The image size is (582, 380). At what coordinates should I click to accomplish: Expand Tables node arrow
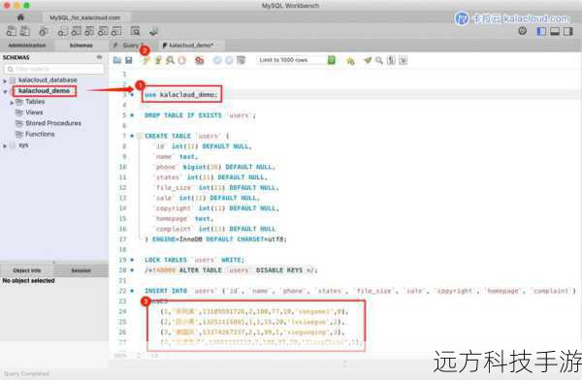[12, 102]
